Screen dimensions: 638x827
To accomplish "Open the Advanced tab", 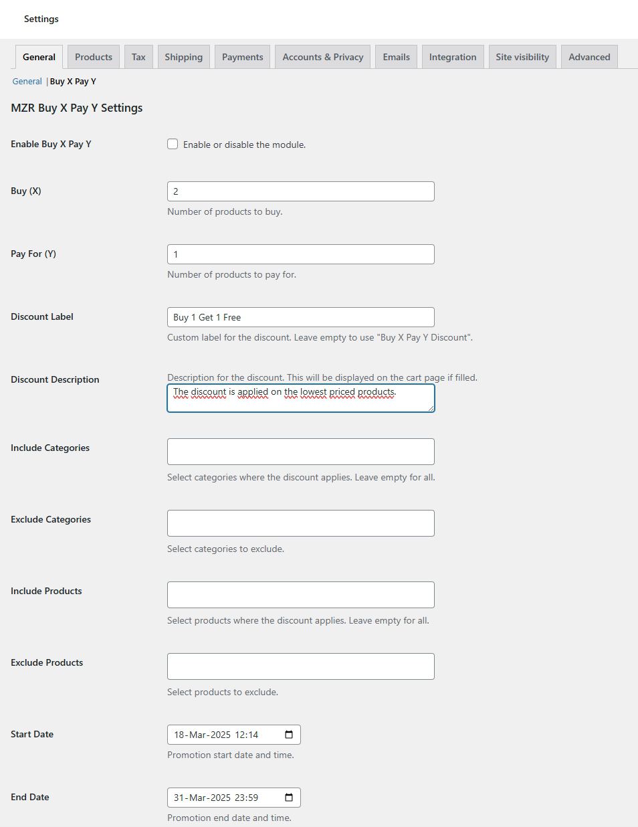I will pyautogui.click(x=589, y=57).
